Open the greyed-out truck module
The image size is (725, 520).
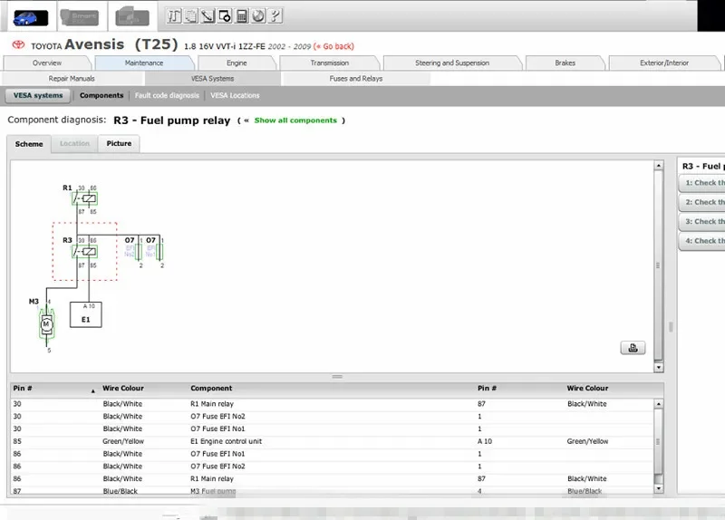click(x=131, y=17)
